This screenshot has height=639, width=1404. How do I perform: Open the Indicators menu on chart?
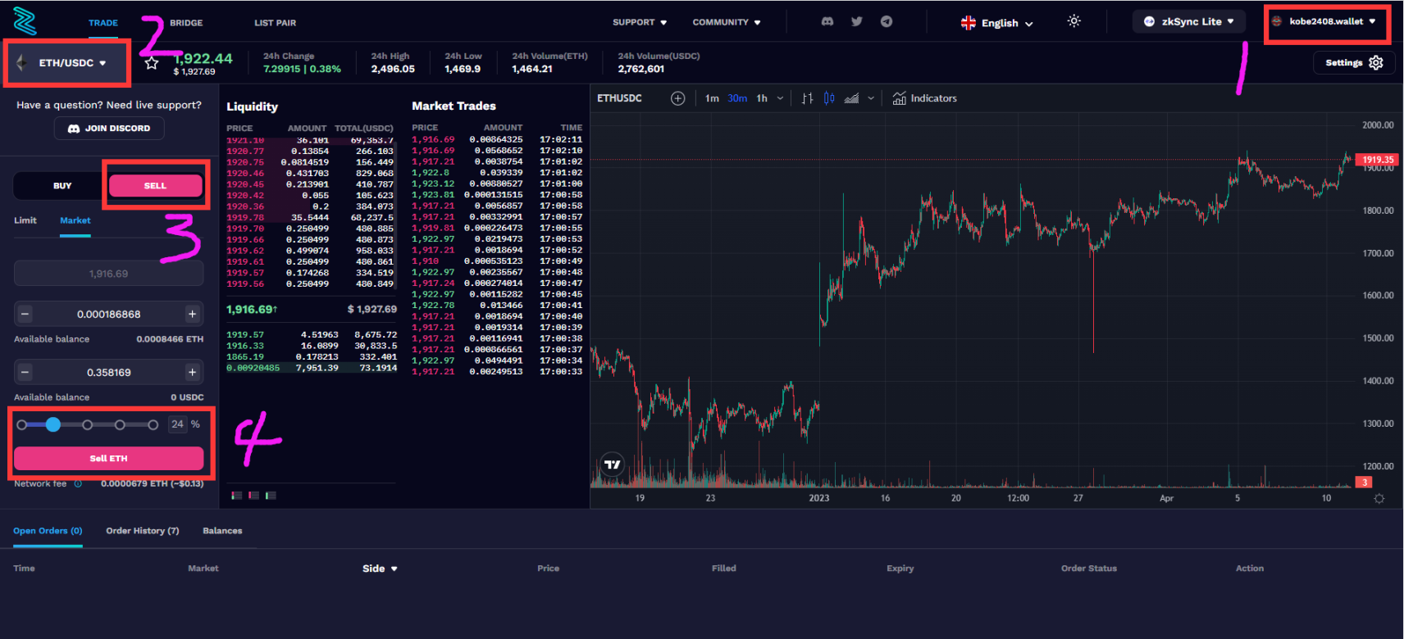point(924,98)
